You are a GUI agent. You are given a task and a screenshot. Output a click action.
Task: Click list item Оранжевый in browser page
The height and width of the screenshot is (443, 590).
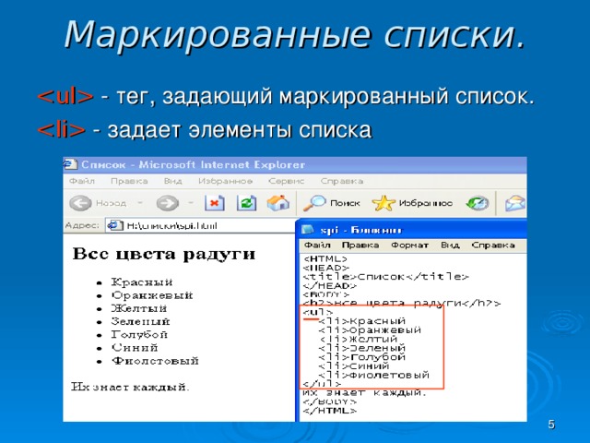[x=152, y=295]
